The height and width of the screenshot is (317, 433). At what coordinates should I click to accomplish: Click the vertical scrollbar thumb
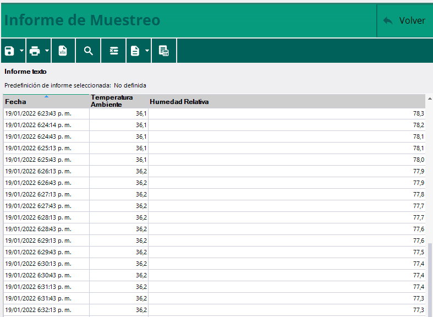pos(430,278)
